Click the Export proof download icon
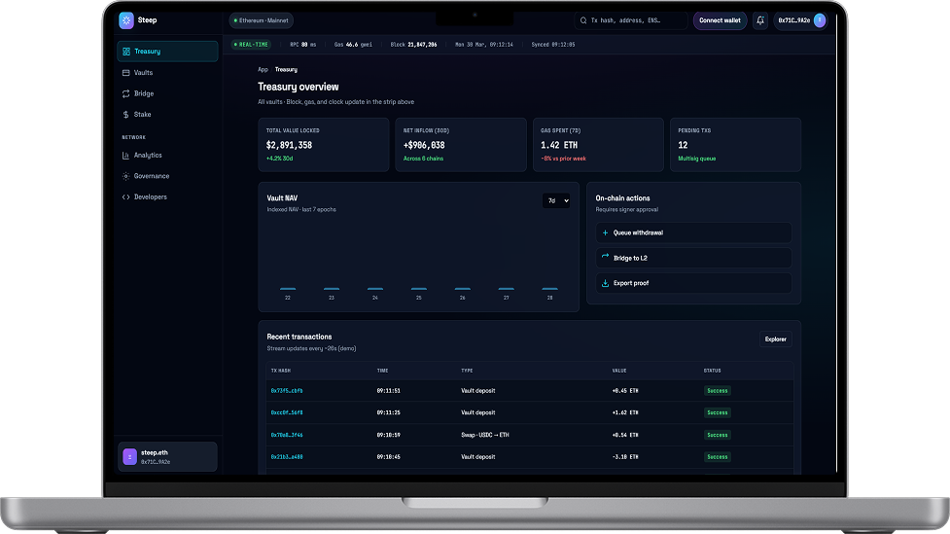950x534 pixels. (605, 283)
